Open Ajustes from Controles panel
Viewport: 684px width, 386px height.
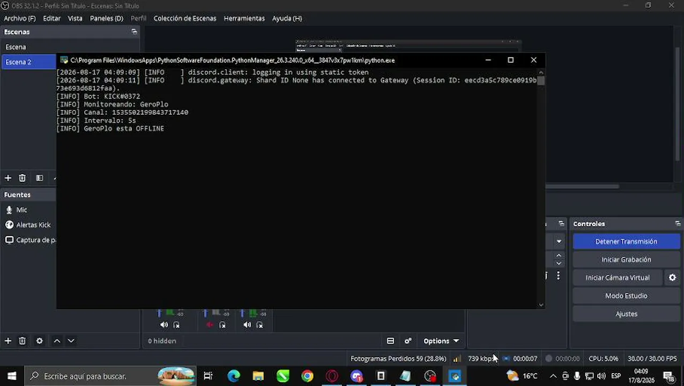pyautogui.click(x=626, y=314)
